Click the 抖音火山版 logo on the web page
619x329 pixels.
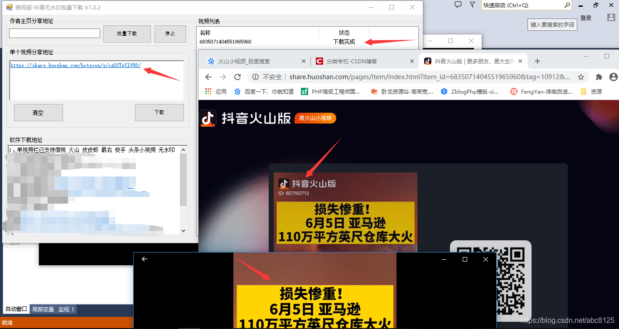(x=245, y=119)
